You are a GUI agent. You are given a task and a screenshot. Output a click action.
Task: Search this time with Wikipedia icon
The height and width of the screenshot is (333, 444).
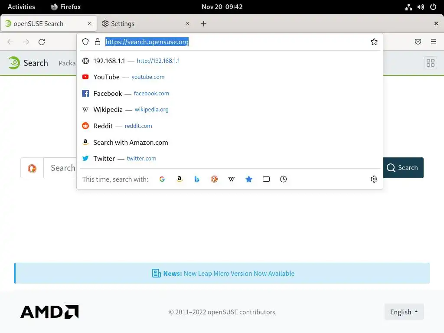(x=232, y=179)
